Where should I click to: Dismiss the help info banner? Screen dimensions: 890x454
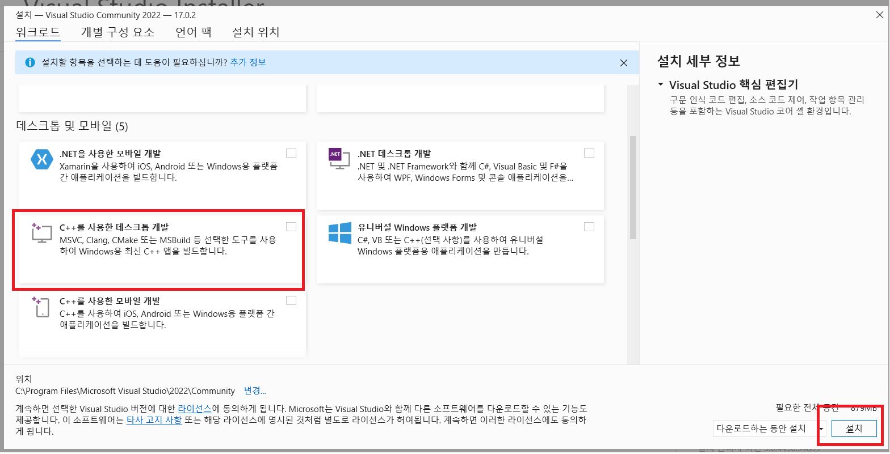click(624, 63)
